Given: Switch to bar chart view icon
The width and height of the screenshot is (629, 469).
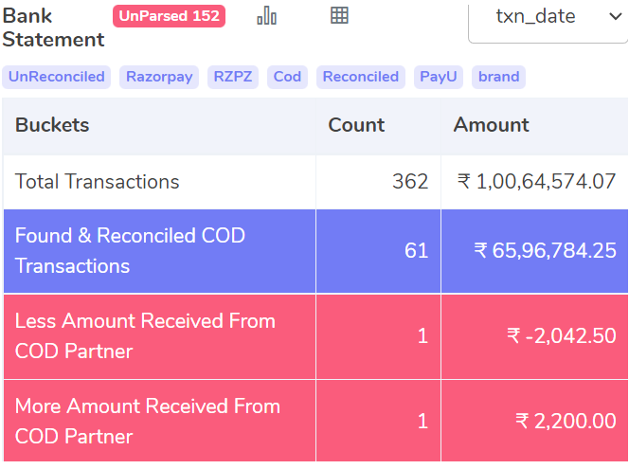Looking at the screenshot, I should click(267, 16).
